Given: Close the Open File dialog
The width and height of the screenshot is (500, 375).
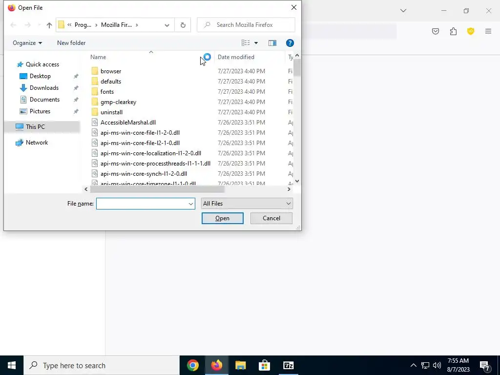Looking at the screenshot, I should (x=293, y=7).
